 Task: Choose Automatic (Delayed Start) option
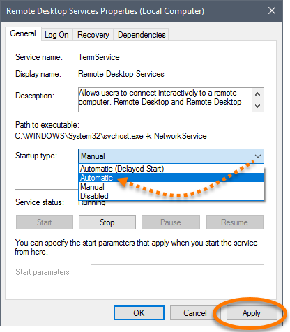171,169
